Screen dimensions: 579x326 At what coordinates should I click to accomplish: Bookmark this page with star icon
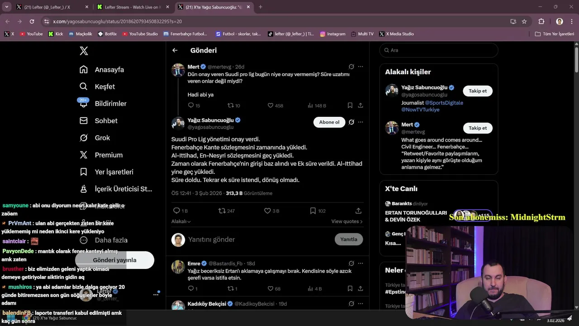point(524,21)
